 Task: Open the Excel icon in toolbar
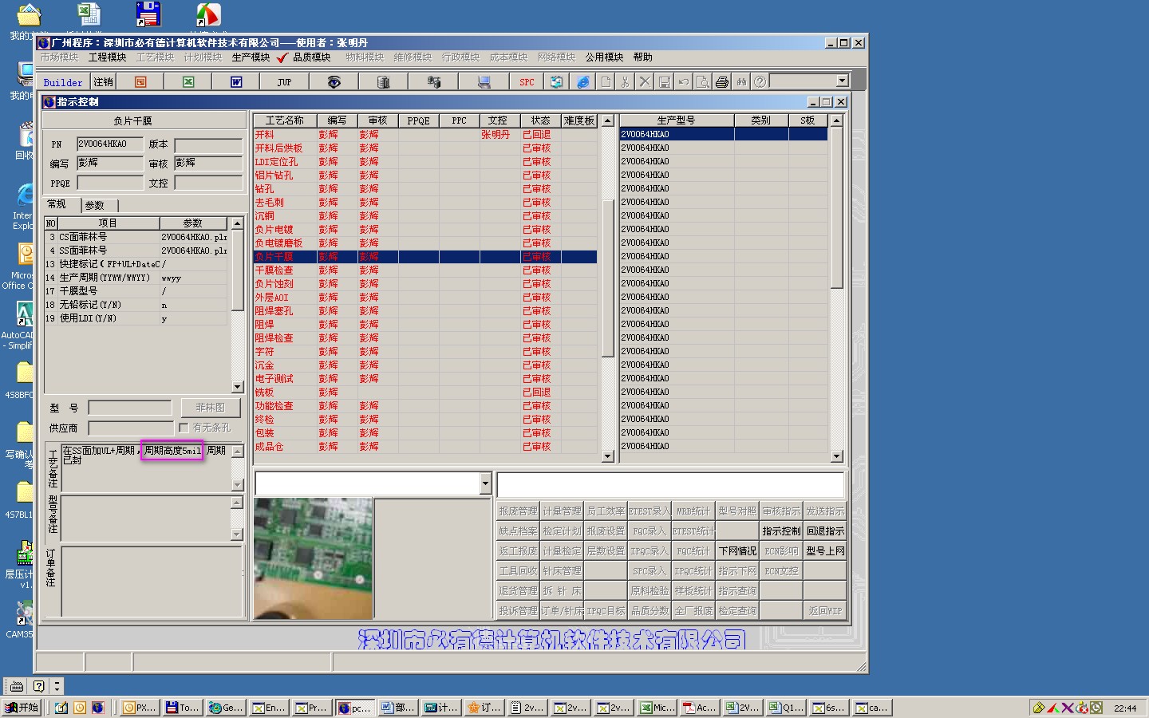tap(188, 82)
